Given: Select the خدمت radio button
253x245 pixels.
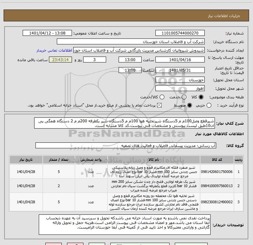Looking at the screenshot, I should (x=184, y=97).
